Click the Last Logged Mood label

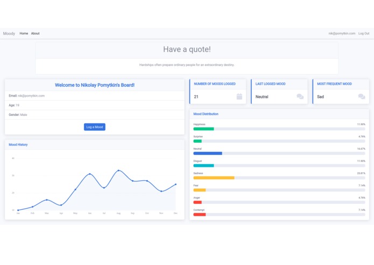(271, 84)
